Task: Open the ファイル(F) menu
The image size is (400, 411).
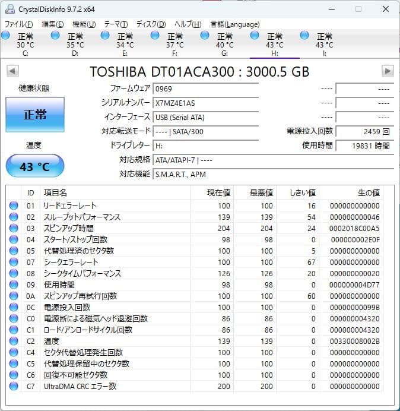Action: 18,24
